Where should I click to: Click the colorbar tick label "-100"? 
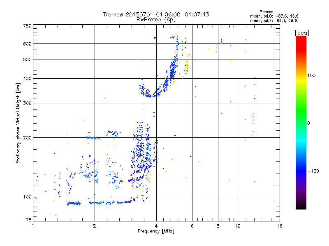click(x=313, y=171)
